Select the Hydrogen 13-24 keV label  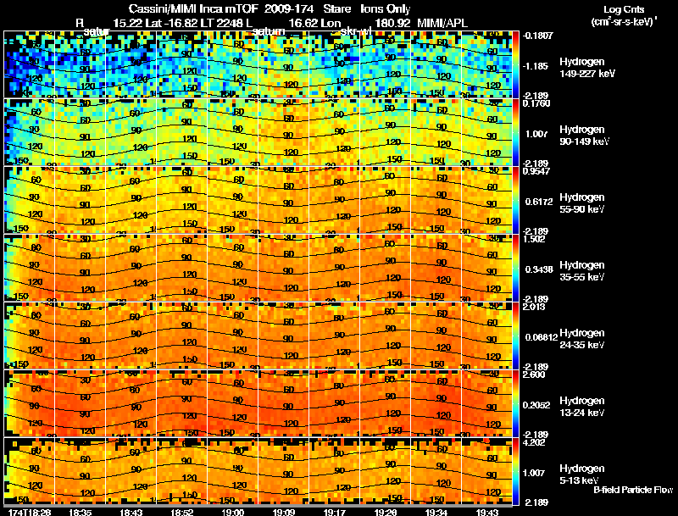click(582, 407)
